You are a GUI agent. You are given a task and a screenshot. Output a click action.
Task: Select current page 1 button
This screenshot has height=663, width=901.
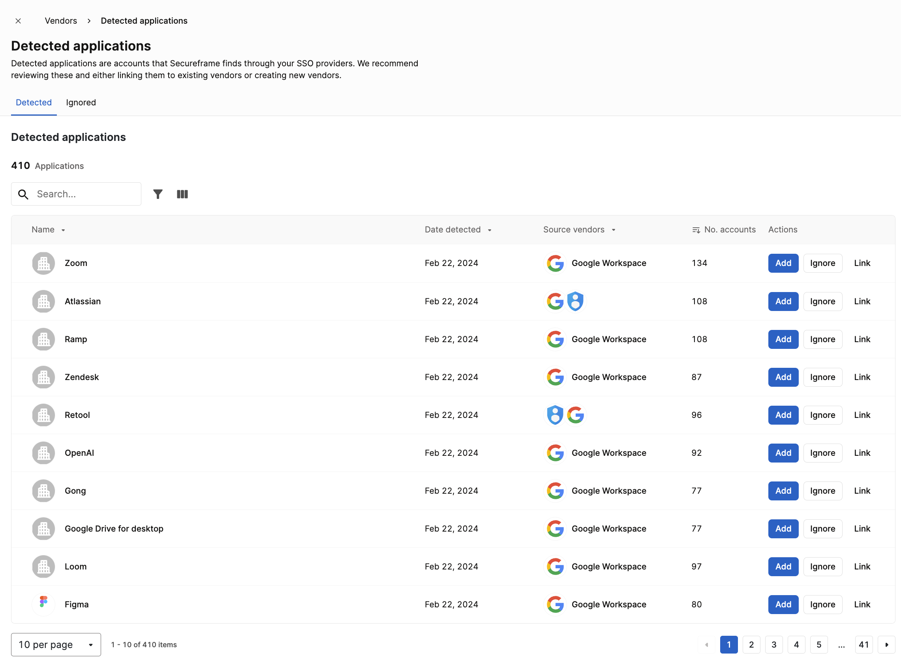pos(729,645)
